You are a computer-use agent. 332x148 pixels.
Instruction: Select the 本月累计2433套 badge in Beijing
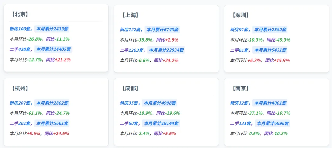[52, 29]
